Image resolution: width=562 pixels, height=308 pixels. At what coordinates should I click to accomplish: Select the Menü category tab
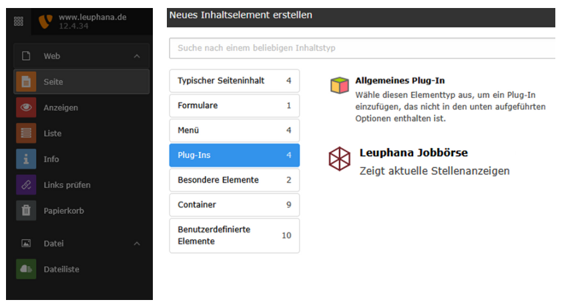[234, 131]
